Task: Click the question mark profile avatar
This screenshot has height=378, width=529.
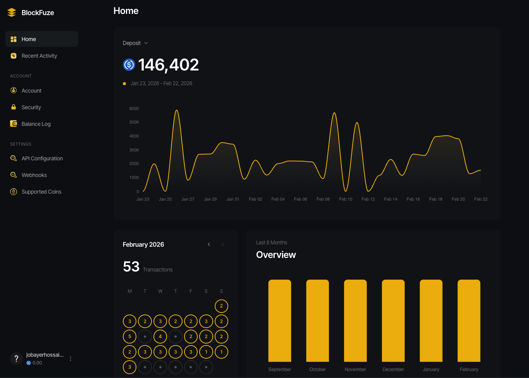Action: 16,359
